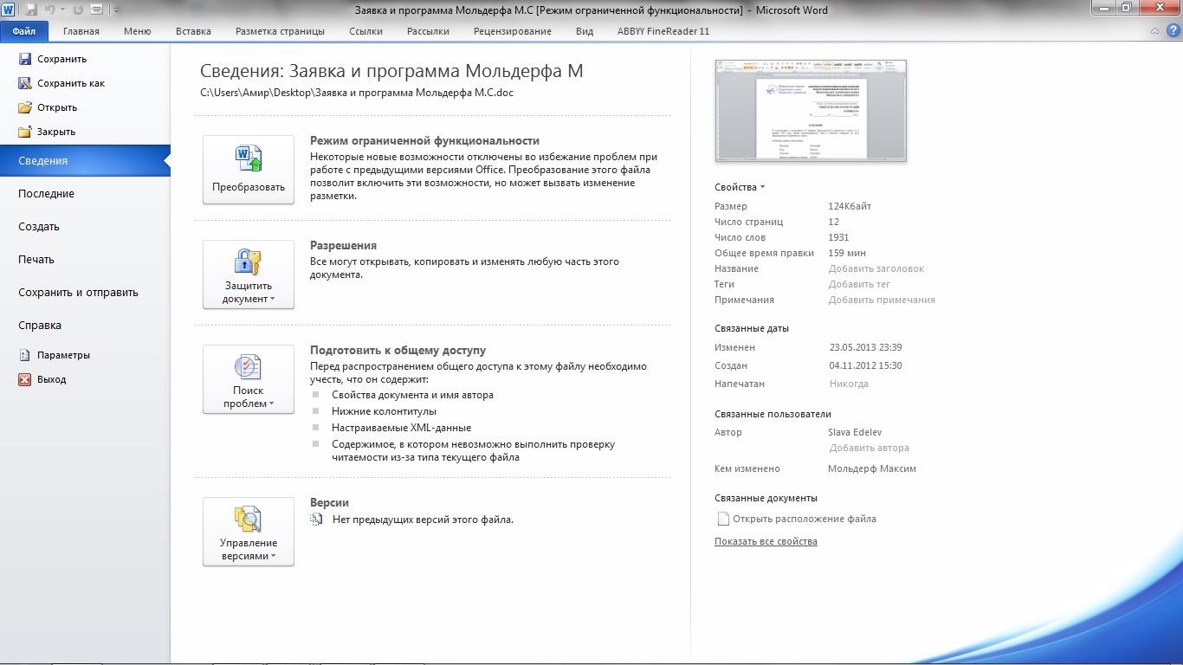Click the Преобразовать button
The image size is (1183, 665).
click(249, 170)
